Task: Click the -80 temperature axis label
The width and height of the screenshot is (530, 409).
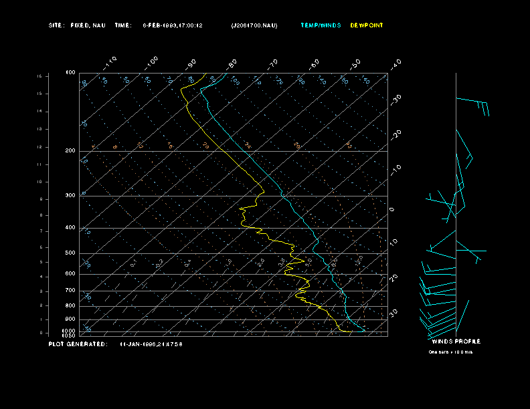Action: tap(232, 64)
